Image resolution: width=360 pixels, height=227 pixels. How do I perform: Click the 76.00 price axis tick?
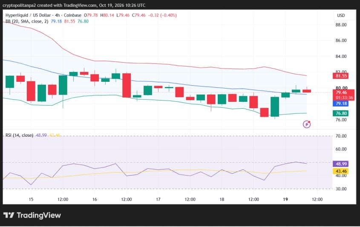pyautogui.click(x=341, y=120)
